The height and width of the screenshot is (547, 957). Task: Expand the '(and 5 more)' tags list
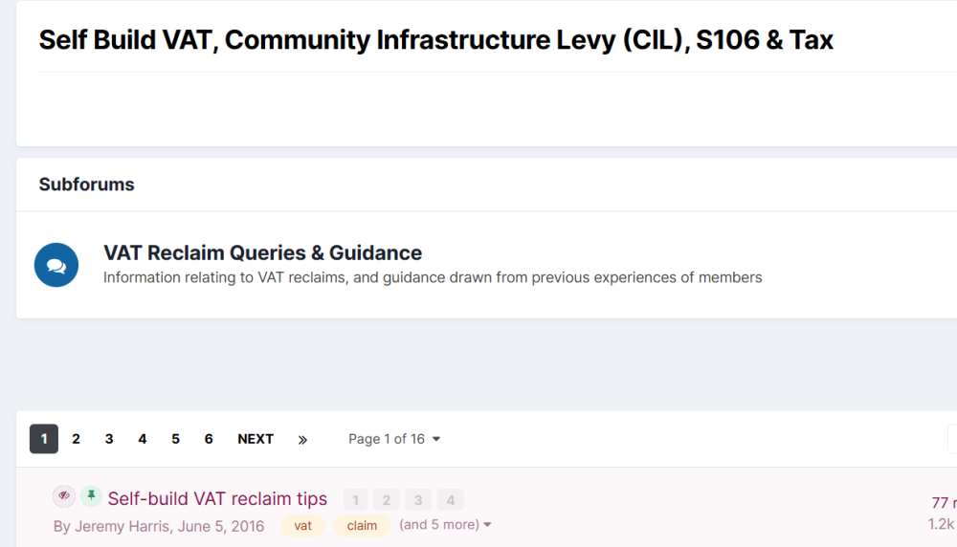(x=445, y=524)
